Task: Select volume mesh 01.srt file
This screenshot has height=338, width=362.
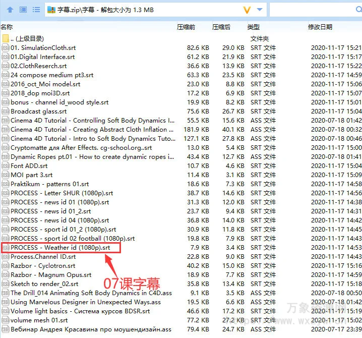Action: click(x=39, y=320)
